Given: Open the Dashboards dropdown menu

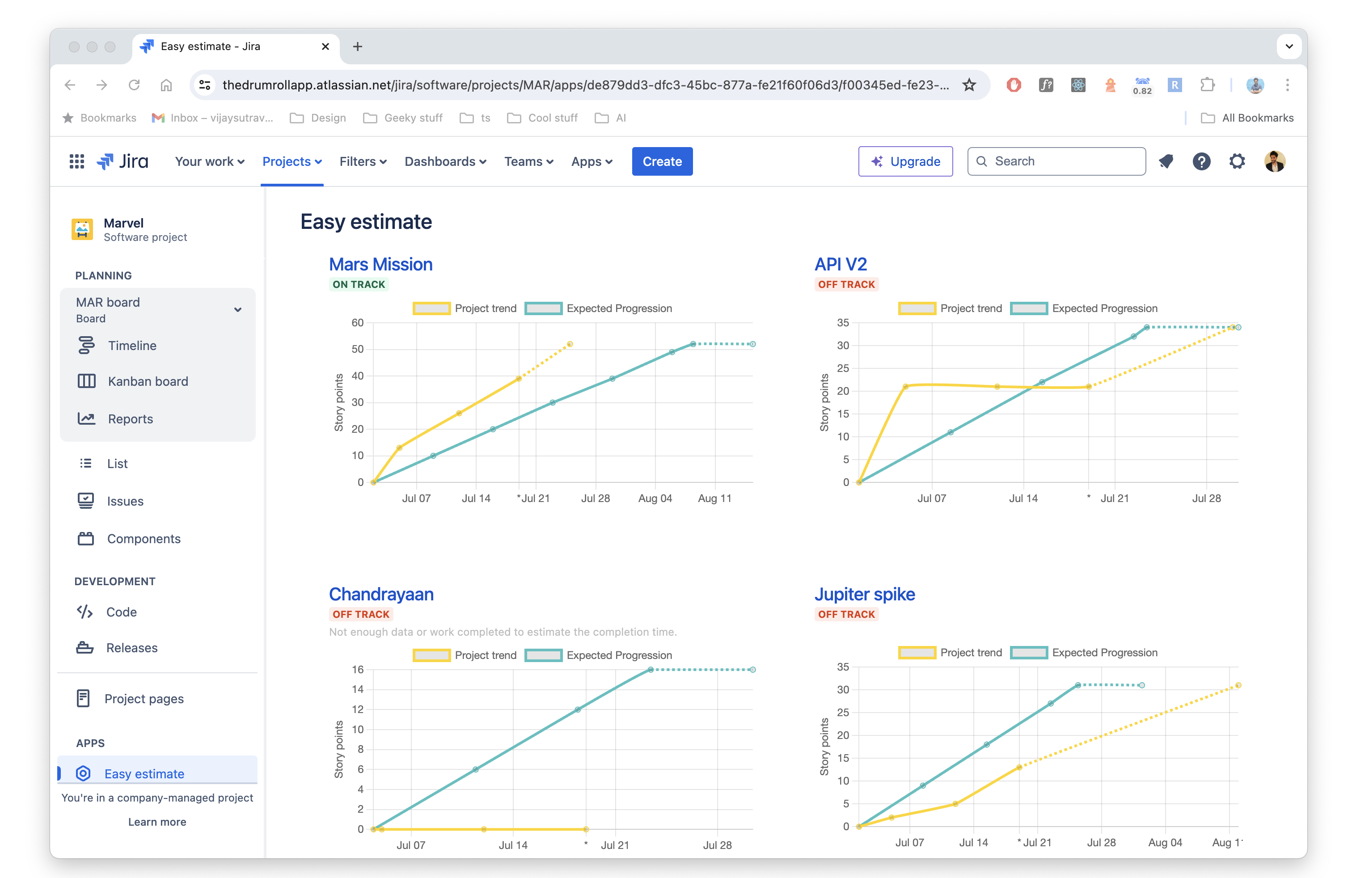Looking at the screenshot, I should click(x=445, y=161).
